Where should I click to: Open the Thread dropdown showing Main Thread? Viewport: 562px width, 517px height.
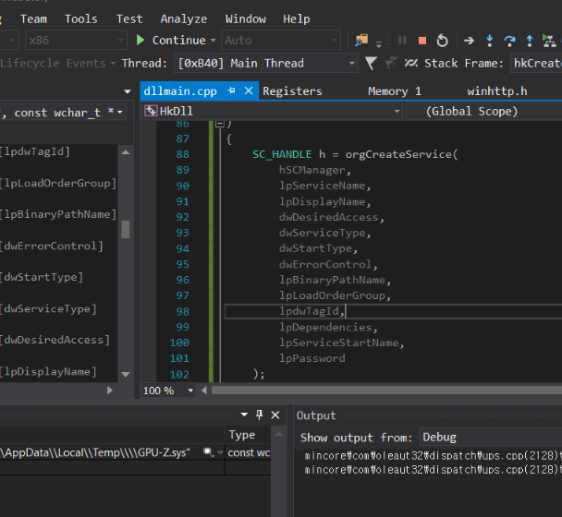pos(351,63)
